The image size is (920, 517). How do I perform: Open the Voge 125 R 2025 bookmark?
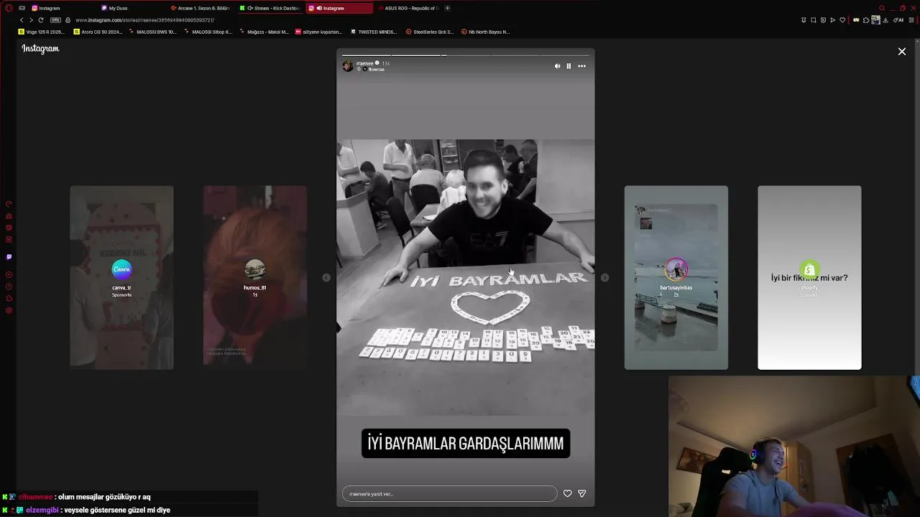pos(42,32)
